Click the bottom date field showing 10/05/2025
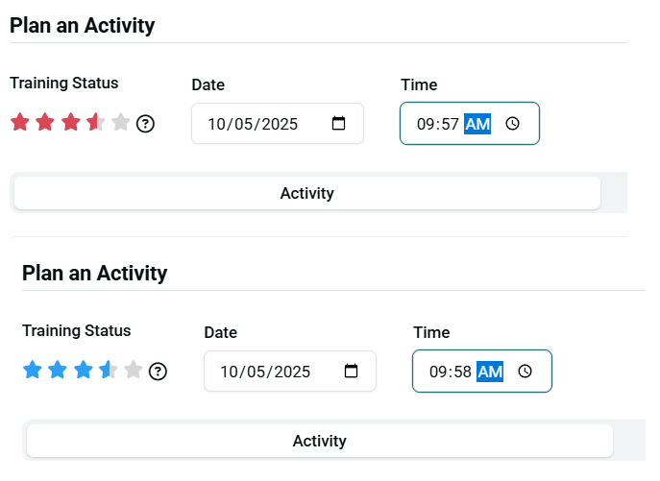Image resolution: width=660 pixels, height=481 pixels. [x=265, y=371]
